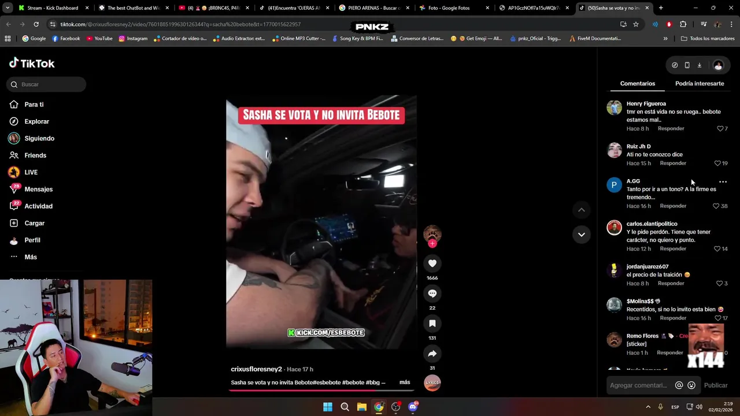Viewport: 740px width, 416px height.
Task: Click the download desktop app icon
Action: click(699, 65)
